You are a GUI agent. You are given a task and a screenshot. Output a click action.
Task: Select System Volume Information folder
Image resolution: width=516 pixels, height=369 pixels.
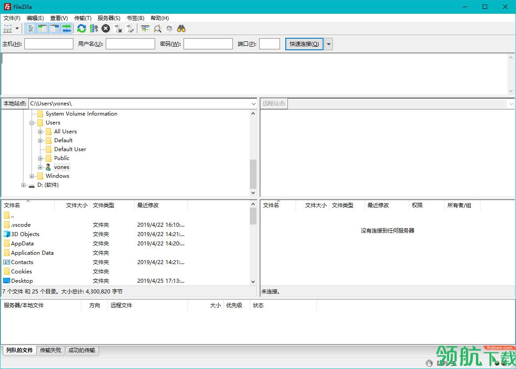click(81, 113)
